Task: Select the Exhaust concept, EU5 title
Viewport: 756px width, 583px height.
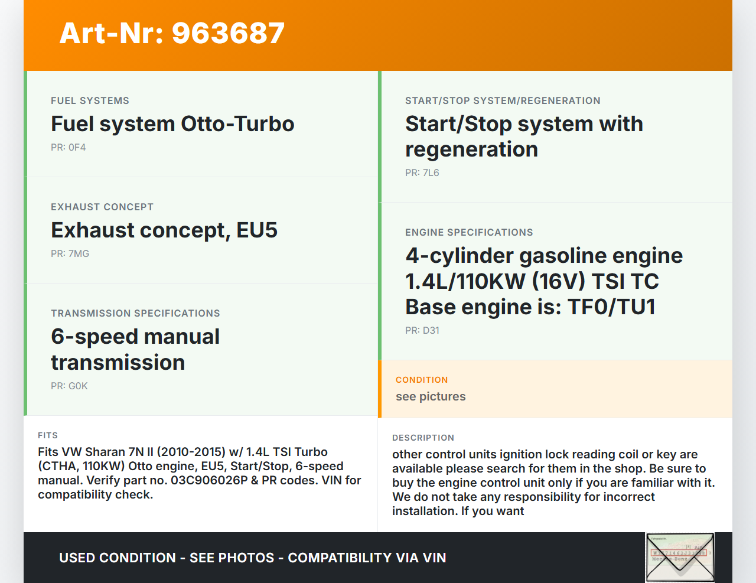Action: (164, 230)
